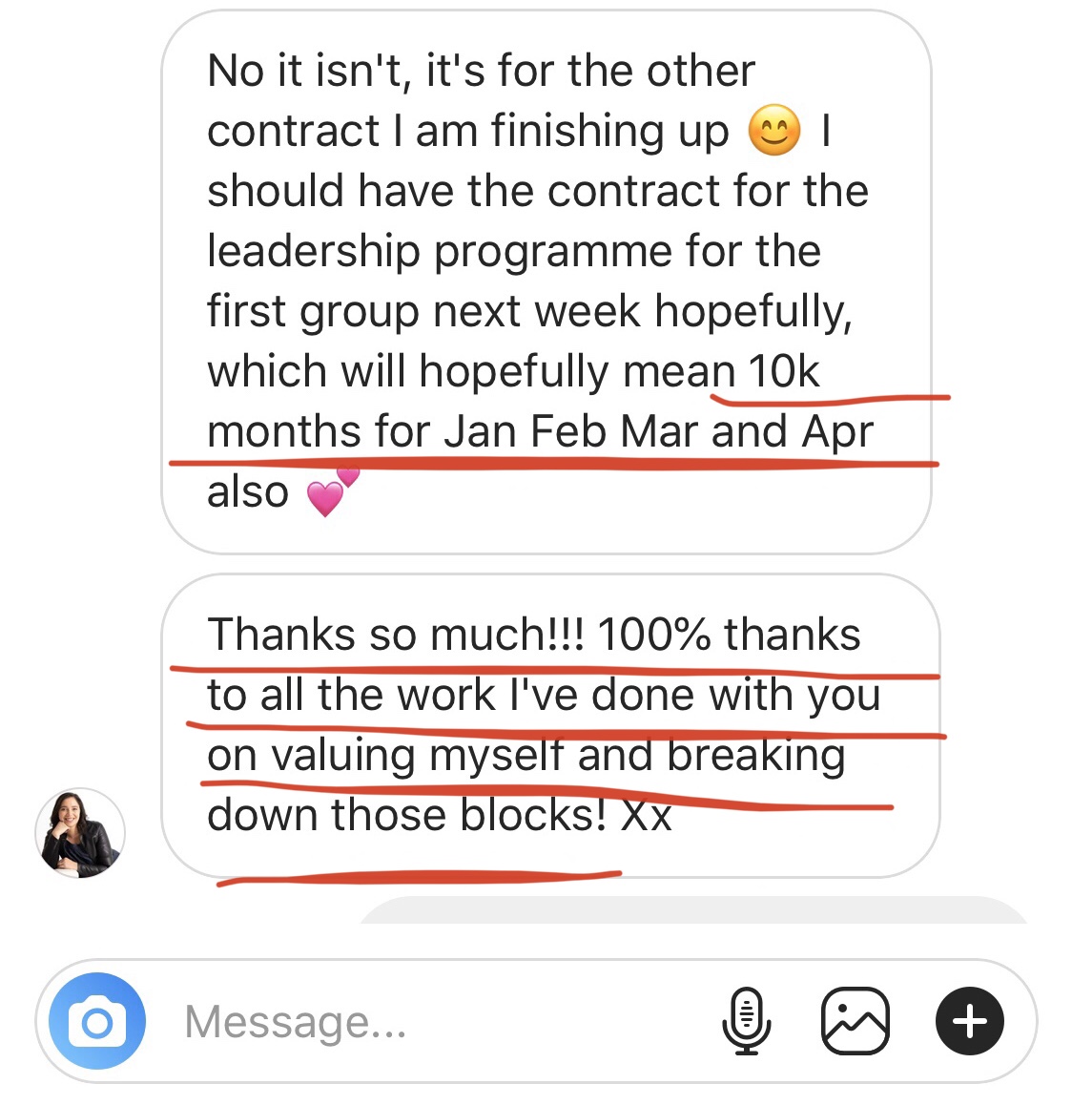Select the "Thanks so much!!!" message bubble
The width and height of the screenshot is (1072, 1105).
(549, 725)
